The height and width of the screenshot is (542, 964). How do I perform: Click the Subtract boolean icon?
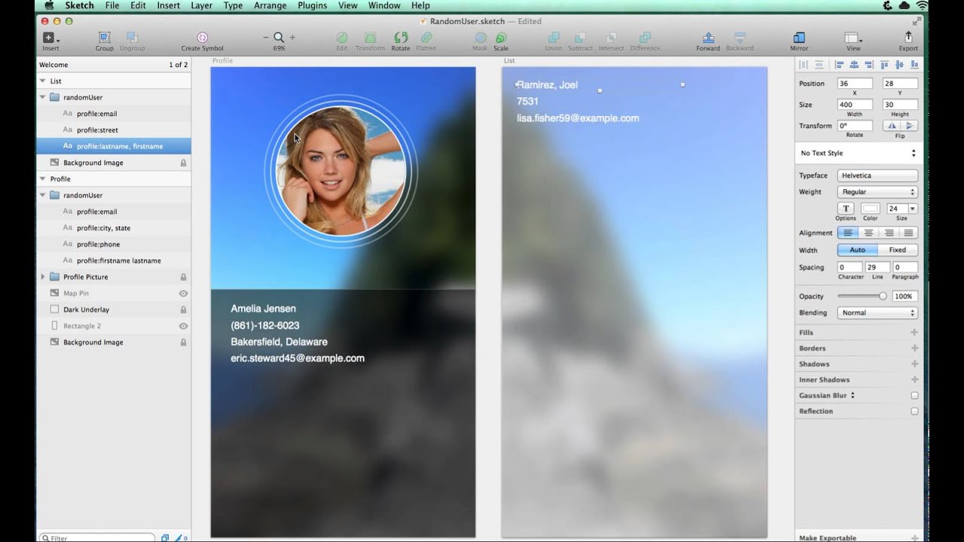click(x=581, y=38)
